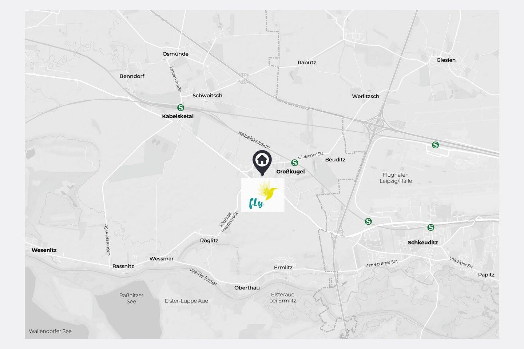524x349 pixels.
Task: Select the Flughafen Leipzig/Halle label
Action: 396,178
